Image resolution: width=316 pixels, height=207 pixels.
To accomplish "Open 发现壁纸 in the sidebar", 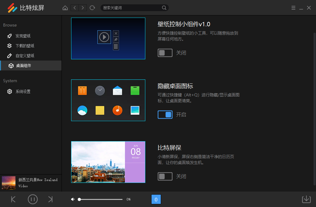I will [x=31, y=36].
